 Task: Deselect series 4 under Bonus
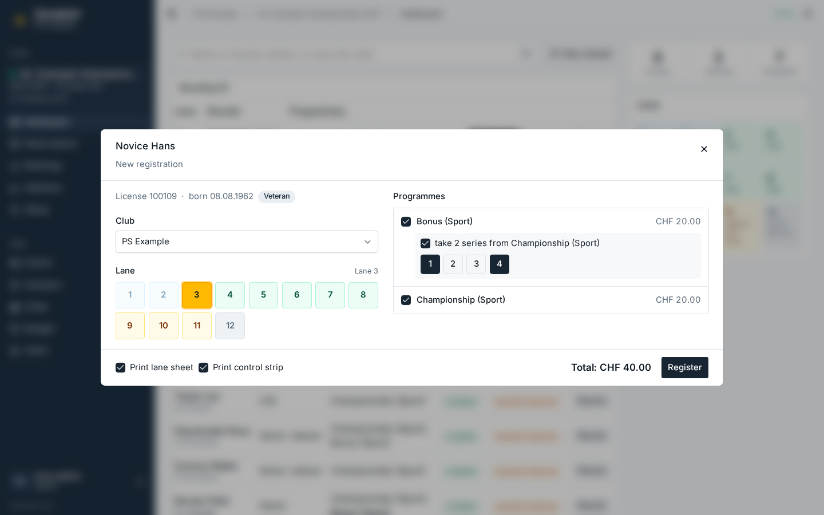click(500, 264)
